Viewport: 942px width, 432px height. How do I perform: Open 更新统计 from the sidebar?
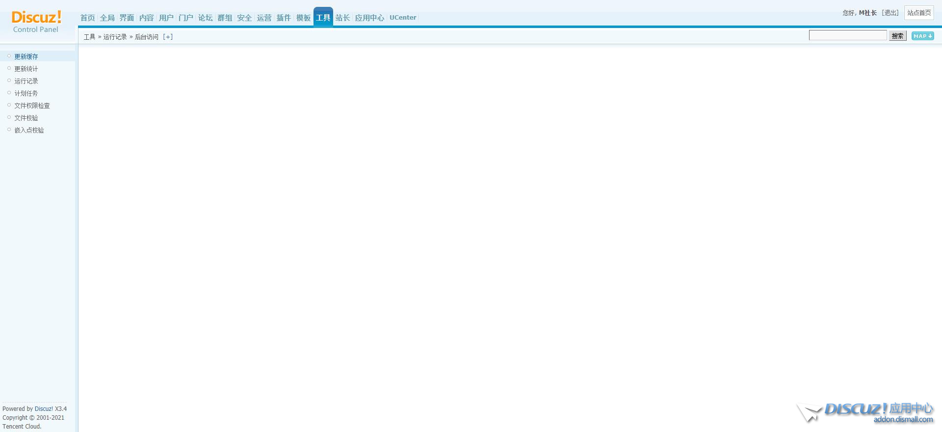[26, 69]
